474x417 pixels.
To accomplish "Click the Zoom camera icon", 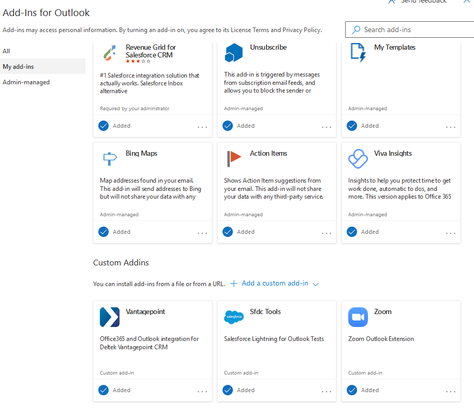I will [x=358, y=317].
